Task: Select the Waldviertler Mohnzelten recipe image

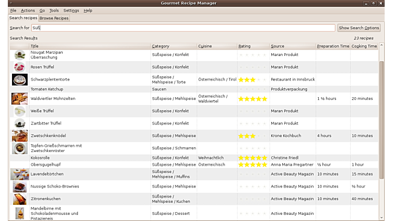Action: click(x=19, y=98)
